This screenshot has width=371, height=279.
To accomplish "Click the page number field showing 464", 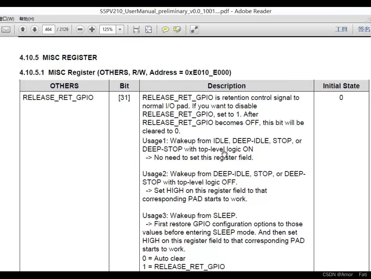I will coord(49,29).
